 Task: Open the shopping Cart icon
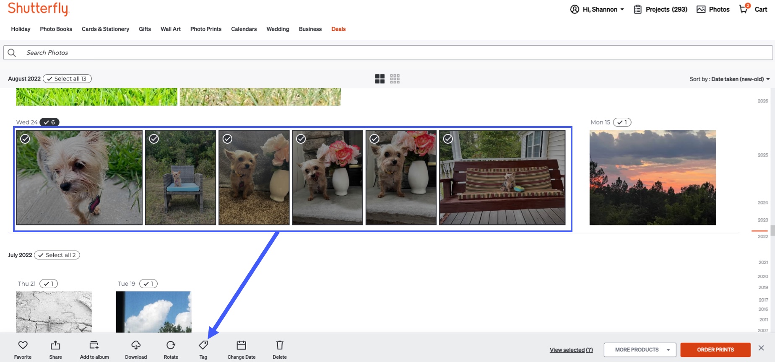click(x=744, y=9)
